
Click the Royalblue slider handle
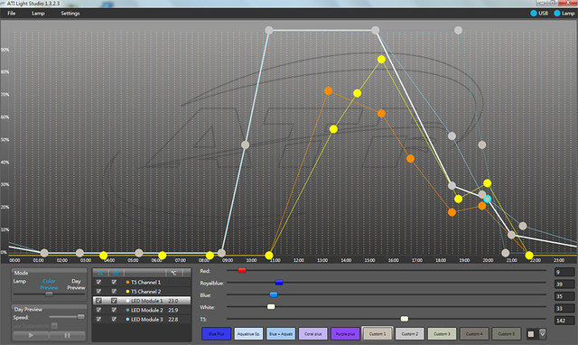[279, 283]
